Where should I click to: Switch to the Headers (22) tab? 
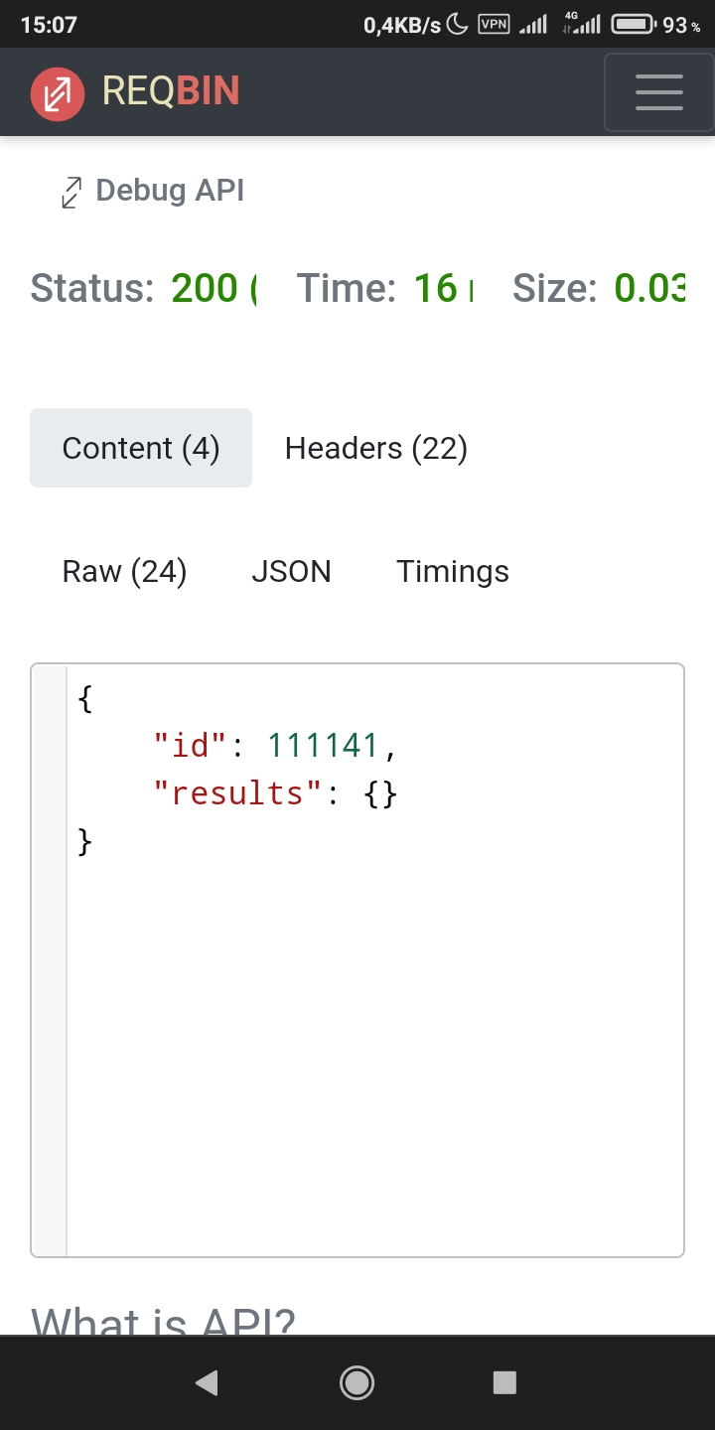pyautogui.click(x=376, y=448)
